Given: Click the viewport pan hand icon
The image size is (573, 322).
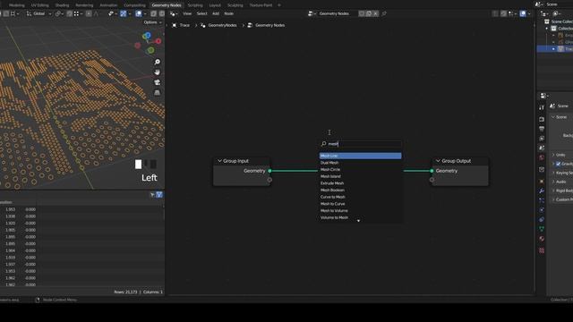Looking at the screenshot, I should [158, 72].
